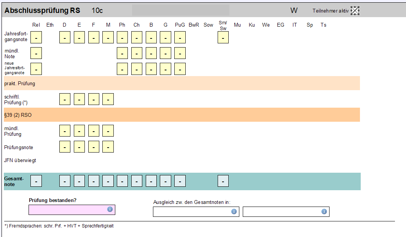Select schriftl. Prüfung cell for D
Screen dimensions: 406x237
coord(65,99)
